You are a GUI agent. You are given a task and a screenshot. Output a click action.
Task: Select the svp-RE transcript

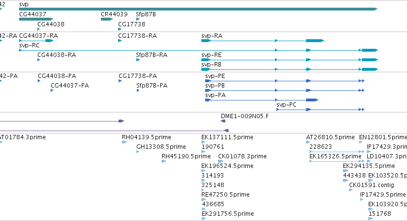click(x=289, y=60)
